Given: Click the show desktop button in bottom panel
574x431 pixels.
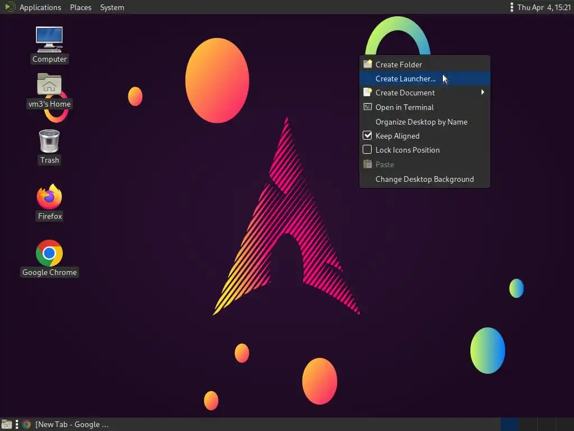Looking at the screenshot, I should click(x=6, y=424).
